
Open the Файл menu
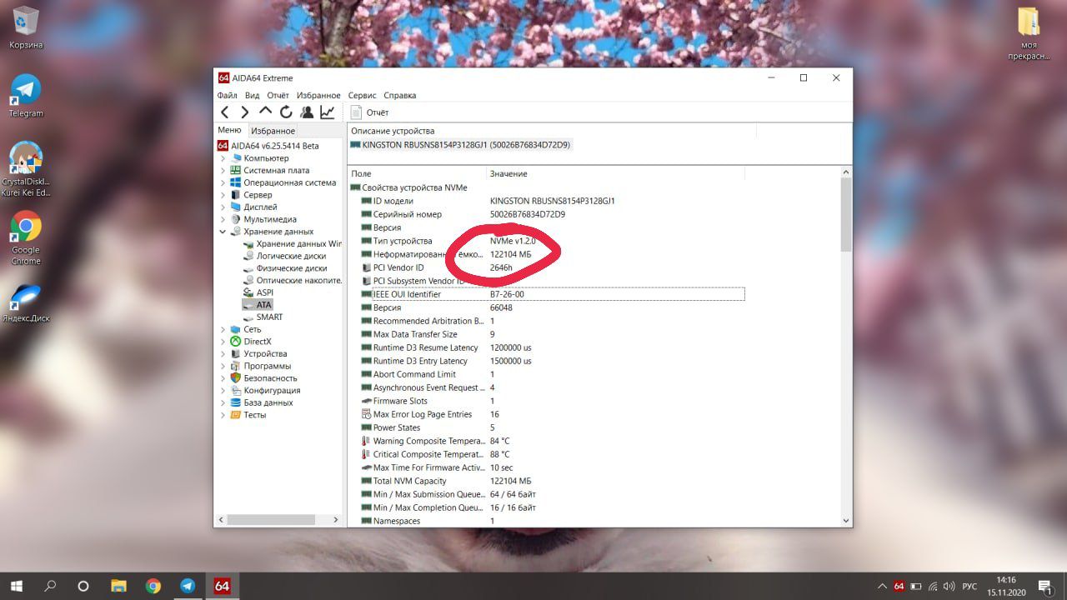click(227, 95)
